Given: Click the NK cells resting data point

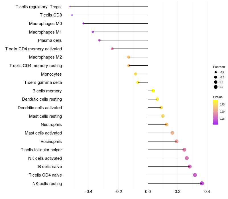Looking at the screenshot, I should [202, 183].
